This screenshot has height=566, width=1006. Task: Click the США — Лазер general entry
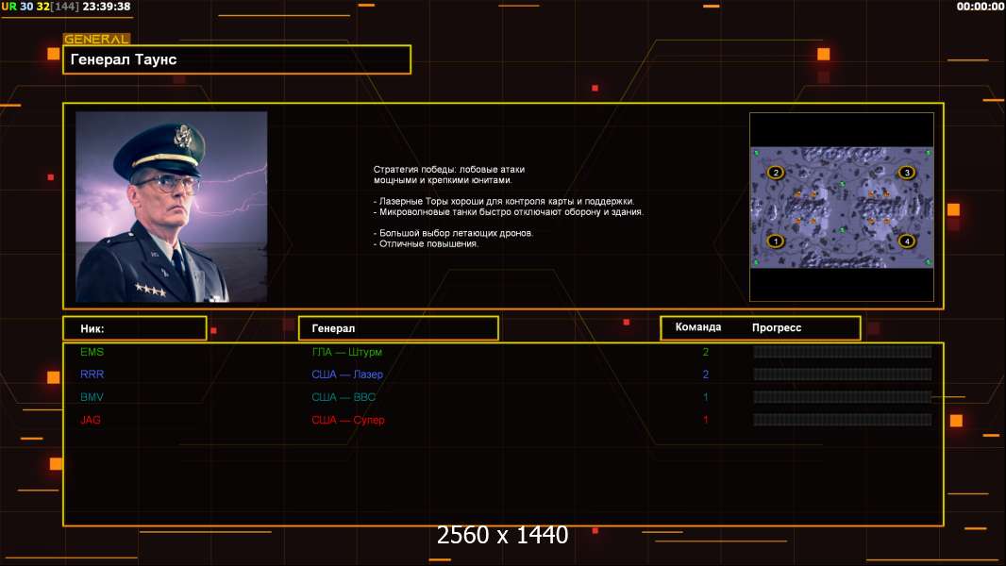pyautogui.click(x=347, y=375)
